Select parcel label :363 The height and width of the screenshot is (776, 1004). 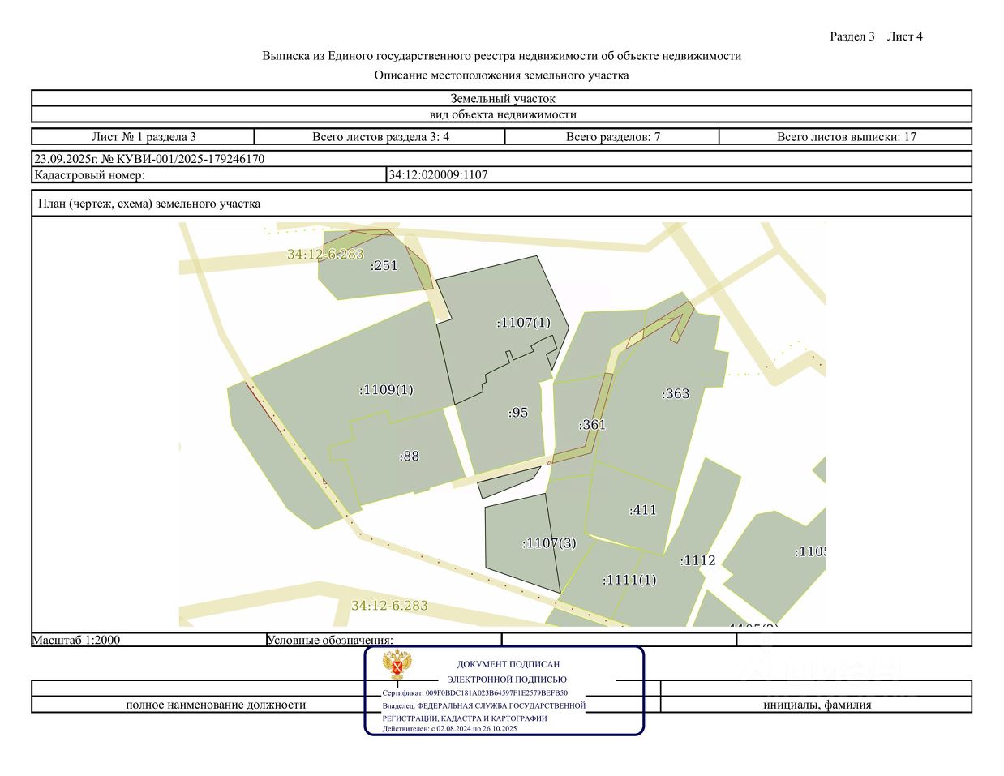pyautogui.click(x=676, y=394)
